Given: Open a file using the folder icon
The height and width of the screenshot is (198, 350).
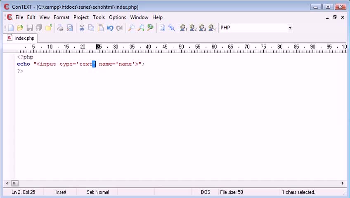Looking at the screenshot, I should click(20, 28).
